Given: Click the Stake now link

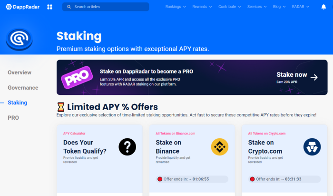Looking at the screenshot, I should pos(292,75).
